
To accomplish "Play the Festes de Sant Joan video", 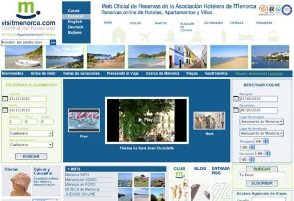I will [147, 120].
